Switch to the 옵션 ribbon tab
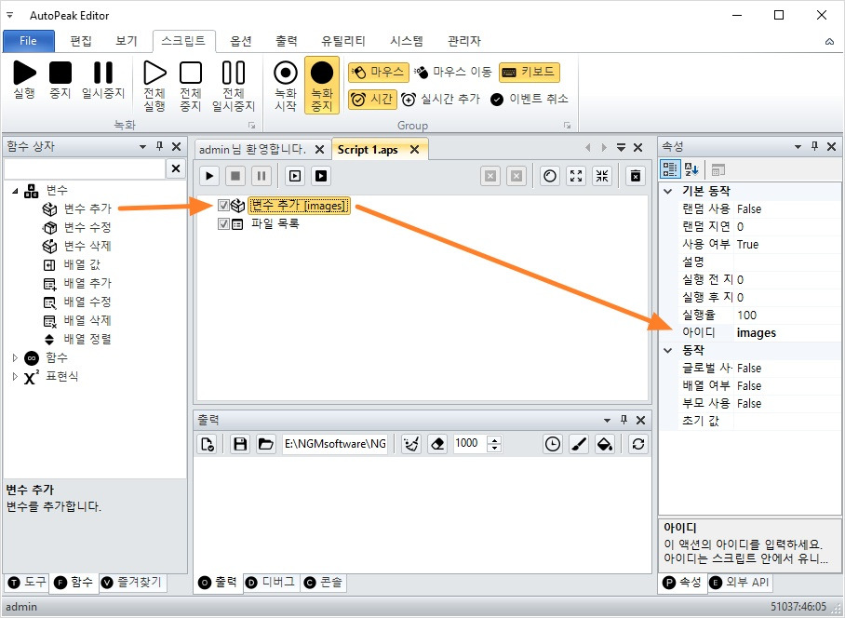The height and width of the screenshot is (618, 845). 241,41
